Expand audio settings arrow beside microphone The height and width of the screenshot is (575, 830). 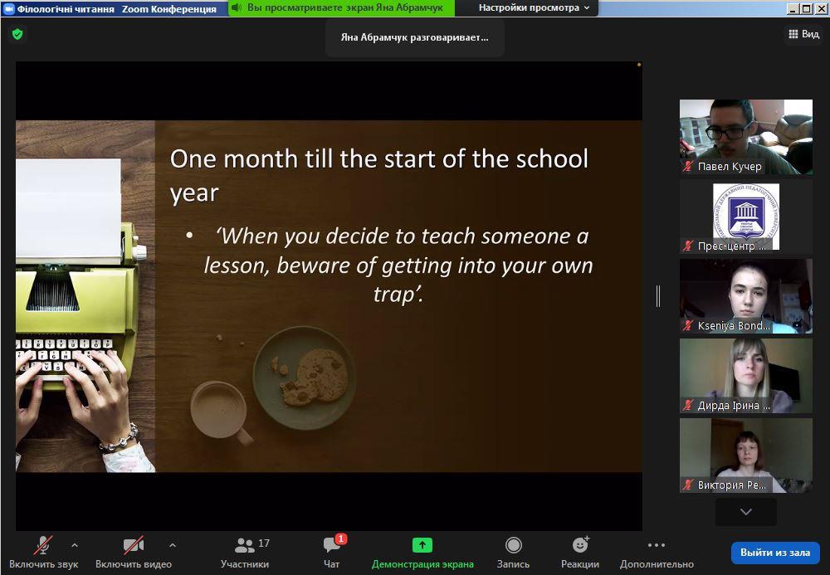(x=75, y=545)
